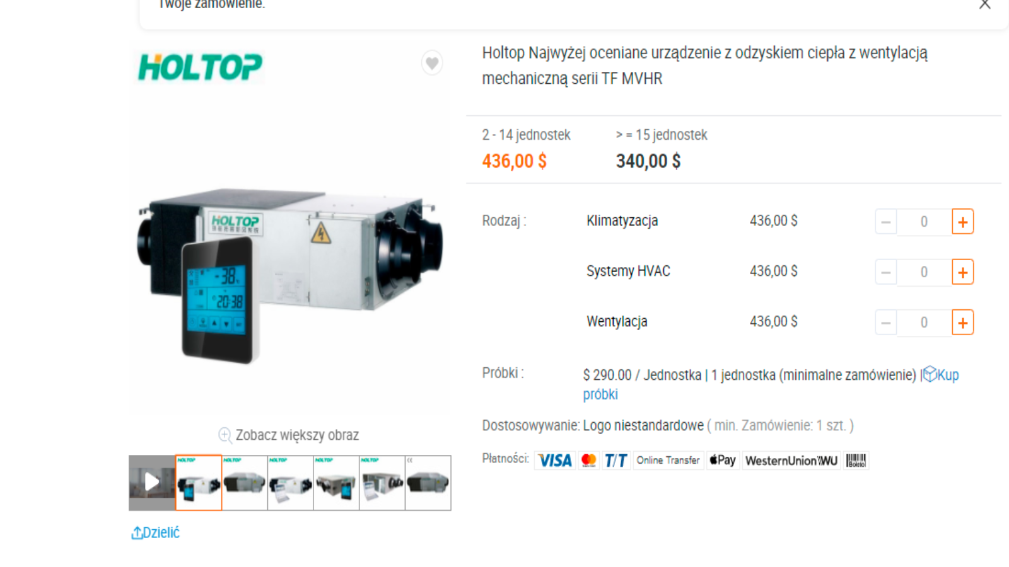Play the product video thumbnail

pyautogui.click(x=152, y=483)
